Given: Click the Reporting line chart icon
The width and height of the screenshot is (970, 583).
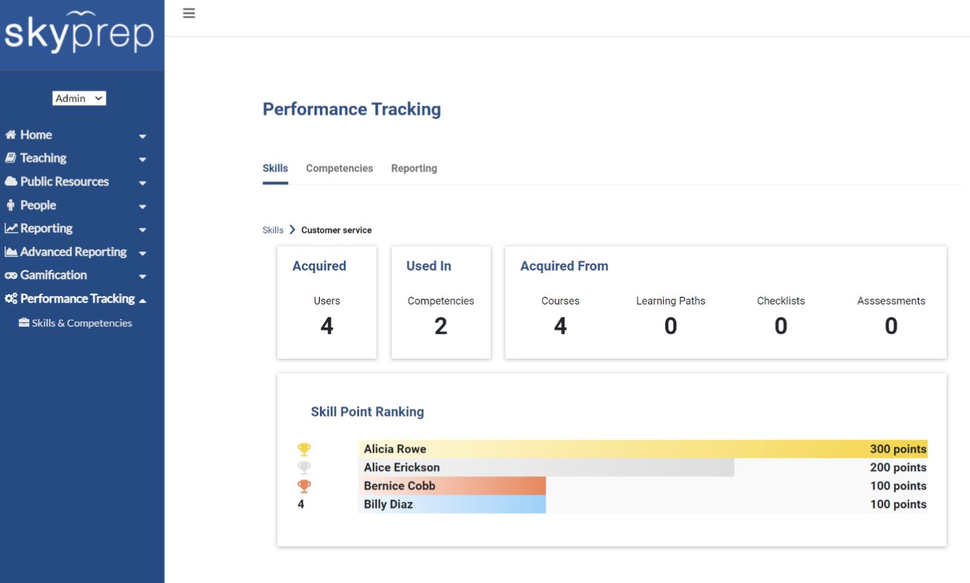Looking at the screenshot, I should (11, 229).
